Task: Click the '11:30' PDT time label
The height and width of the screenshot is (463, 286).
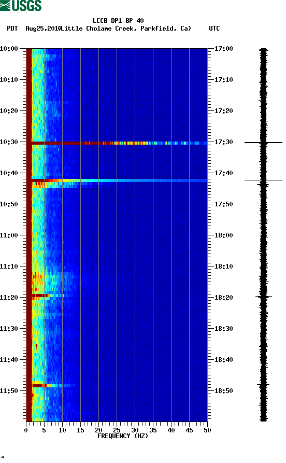Action: click(9, 329)
